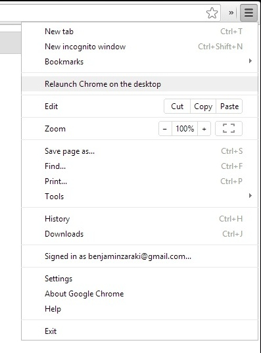The height and width of the screenshot is (353, 261).
Task: Select About Google Chrome
Action: 139,294
